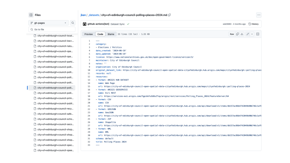Click the date_created line
Image resolution: width=290 pixels, height=163 pixels.
tap(111, 50)
